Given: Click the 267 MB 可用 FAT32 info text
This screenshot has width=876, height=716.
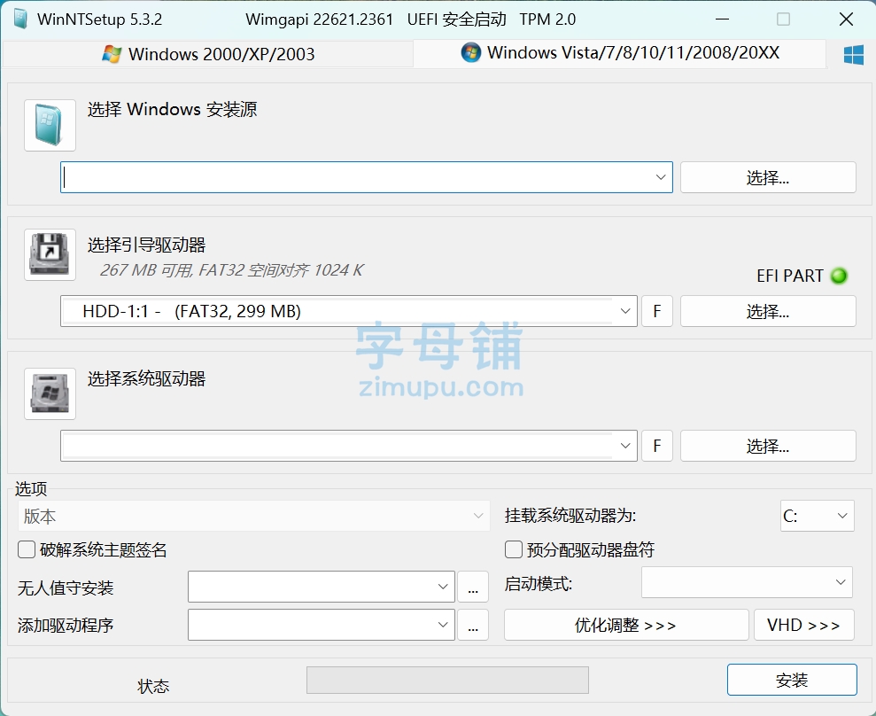Looking at the screenshot, I should click(231, 270).
